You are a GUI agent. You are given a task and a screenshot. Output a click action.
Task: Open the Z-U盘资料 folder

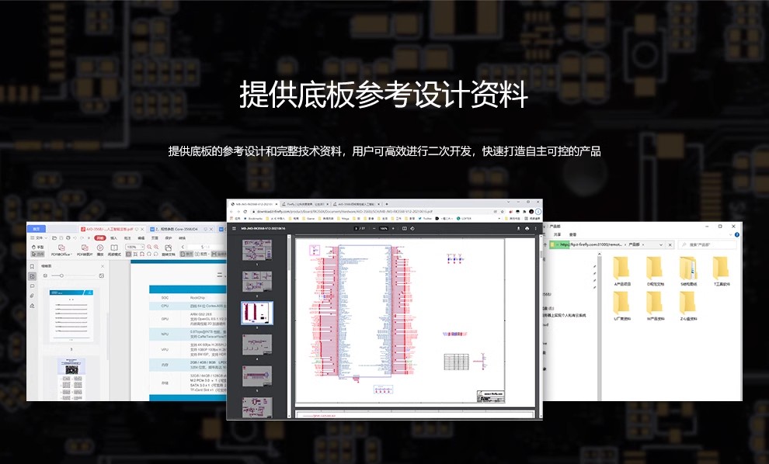(689, 305)
